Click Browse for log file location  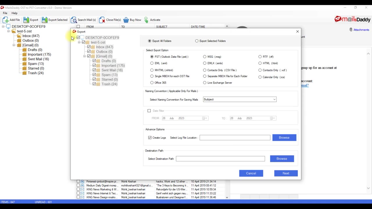coord(284,138)
